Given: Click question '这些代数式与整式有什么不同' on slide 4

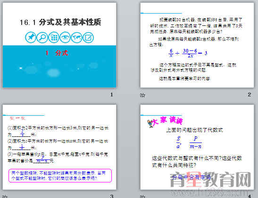Looking at the screenshot, I should (x=186, y=158).
